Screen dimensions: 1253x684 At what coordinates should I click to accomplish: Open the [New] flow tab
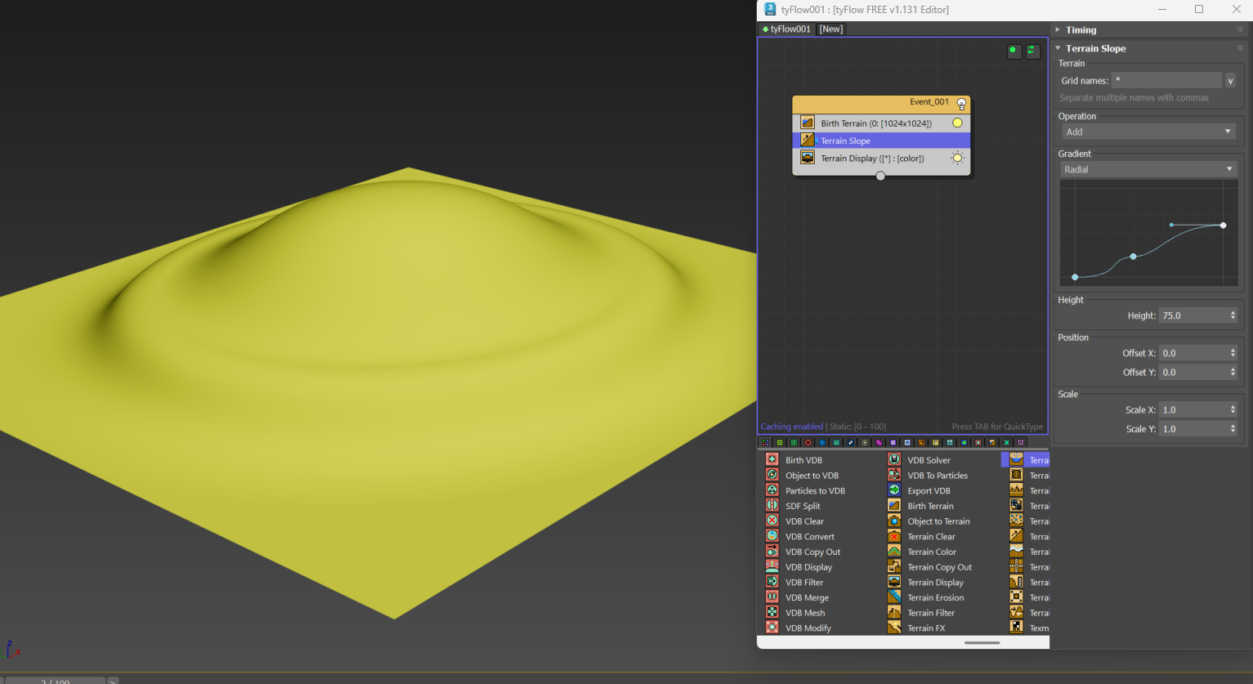[831, 29]
